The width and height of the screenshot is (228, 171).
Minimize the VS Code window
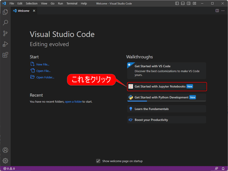tap(202, 3)
